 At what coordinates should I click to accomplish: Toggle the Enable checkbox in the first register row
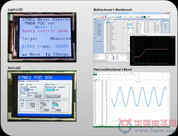tap(152, 22)
